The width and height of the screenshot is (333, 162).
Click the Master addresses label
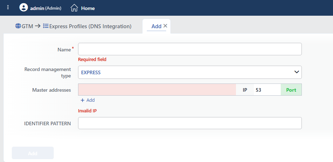coord(52,90)
